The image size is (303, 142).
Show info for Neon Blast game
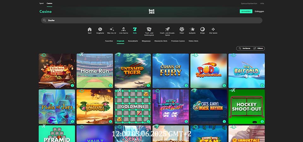186,121
